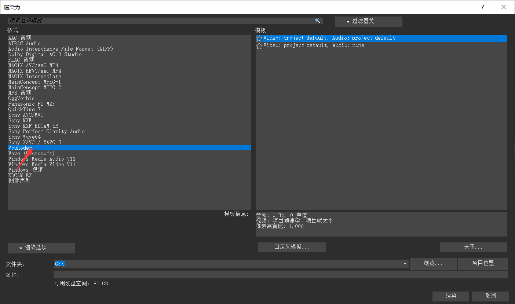Select the 图像序列 image sequence format
Image resolution: width=515 pixels, height=304 pixels.
[129, 181]
